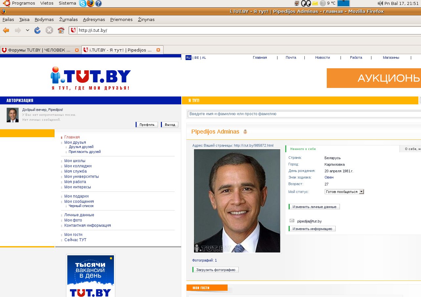
Task: Click the envelope icon beside pipedija@tut.by
Action: 292,221
